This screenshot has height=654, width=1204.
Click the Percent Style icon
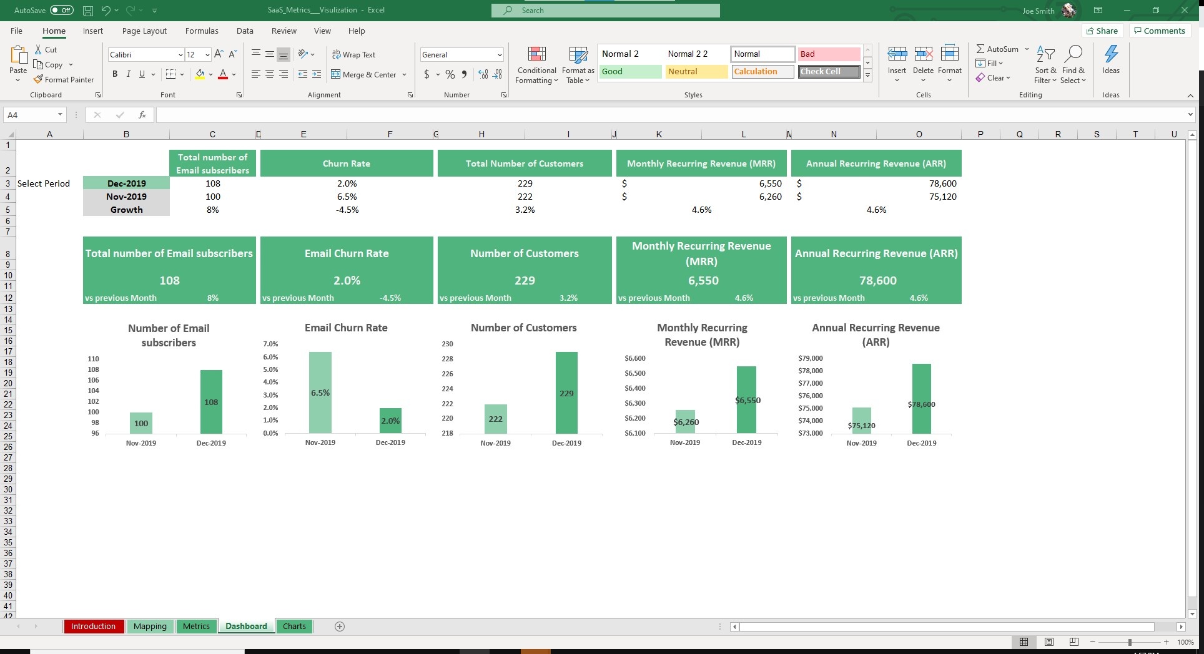click(450, 74)
